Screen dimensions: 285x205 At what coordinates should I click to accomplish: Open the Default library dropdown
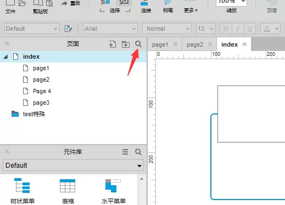(73, 166)
